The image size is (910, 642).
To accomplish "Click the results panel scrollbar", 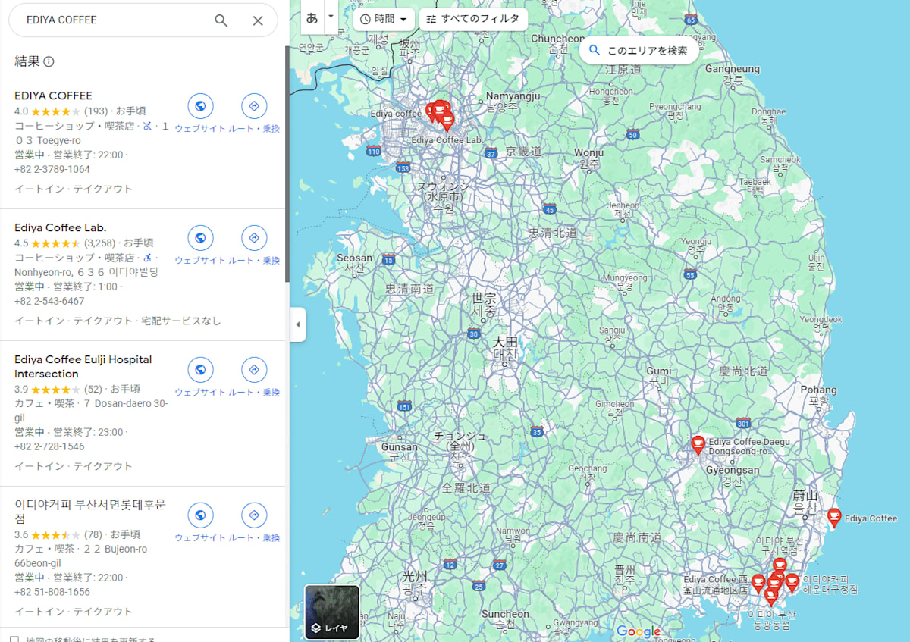I will pos(287,163).
